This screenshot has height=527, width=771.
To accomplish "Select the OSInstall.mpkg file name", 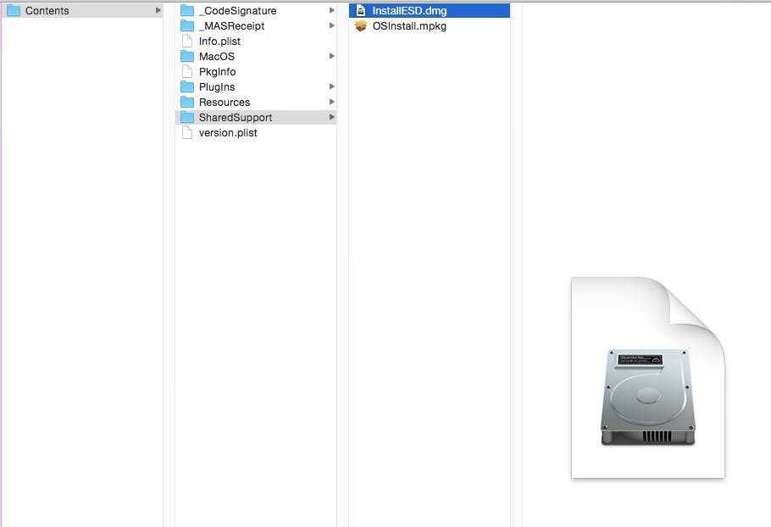I will tap(409, 26).
